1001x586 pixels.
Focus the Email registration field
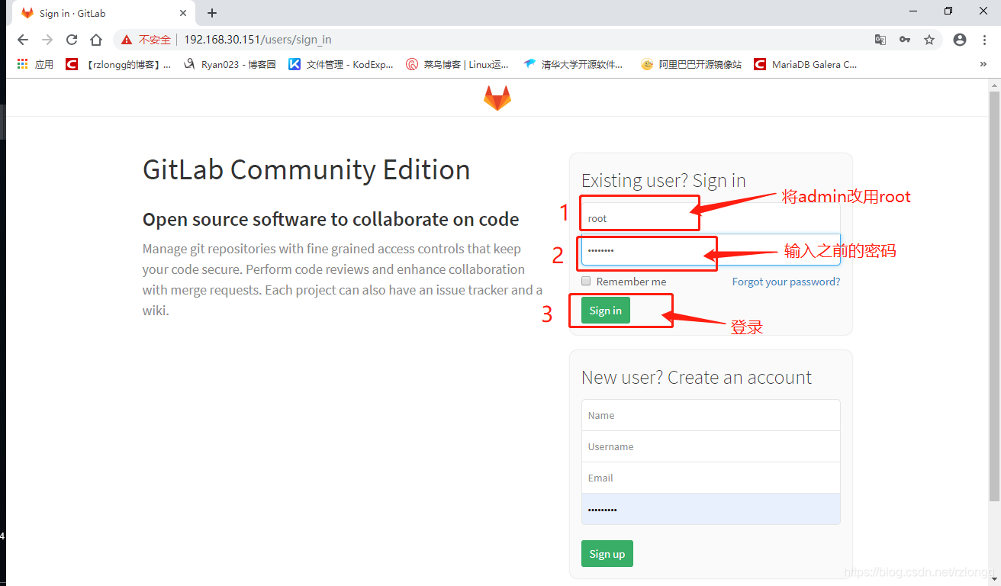tap(711, 478)
